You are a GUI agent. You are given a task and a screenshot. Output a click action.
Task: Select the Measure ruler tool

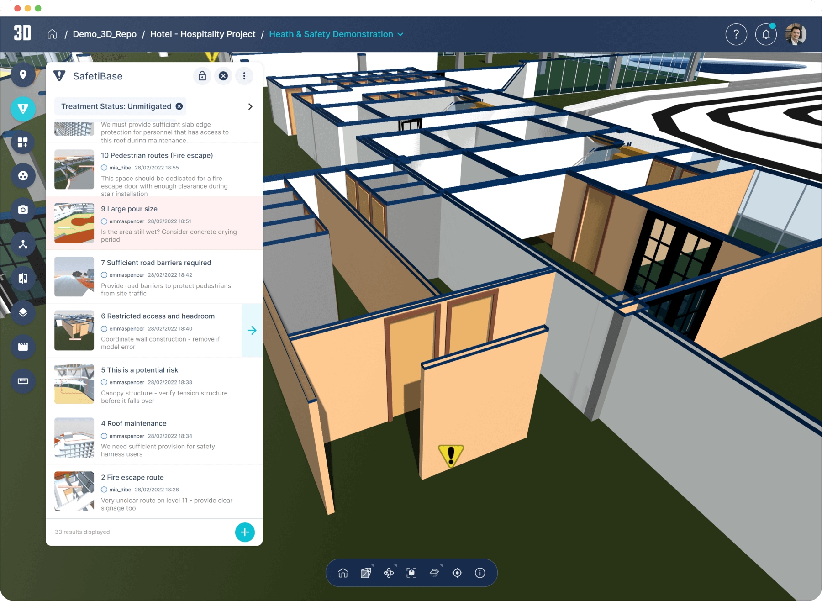click(x=23, y=381)
